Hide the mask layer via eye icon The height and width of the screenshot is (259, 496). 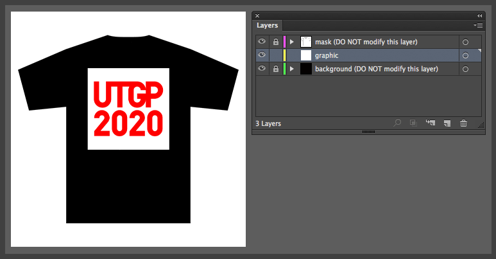tap(262, 42)
